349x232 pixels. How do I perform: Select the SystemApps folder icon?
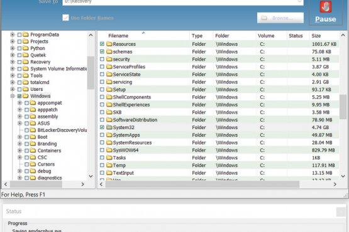point(109,135)
